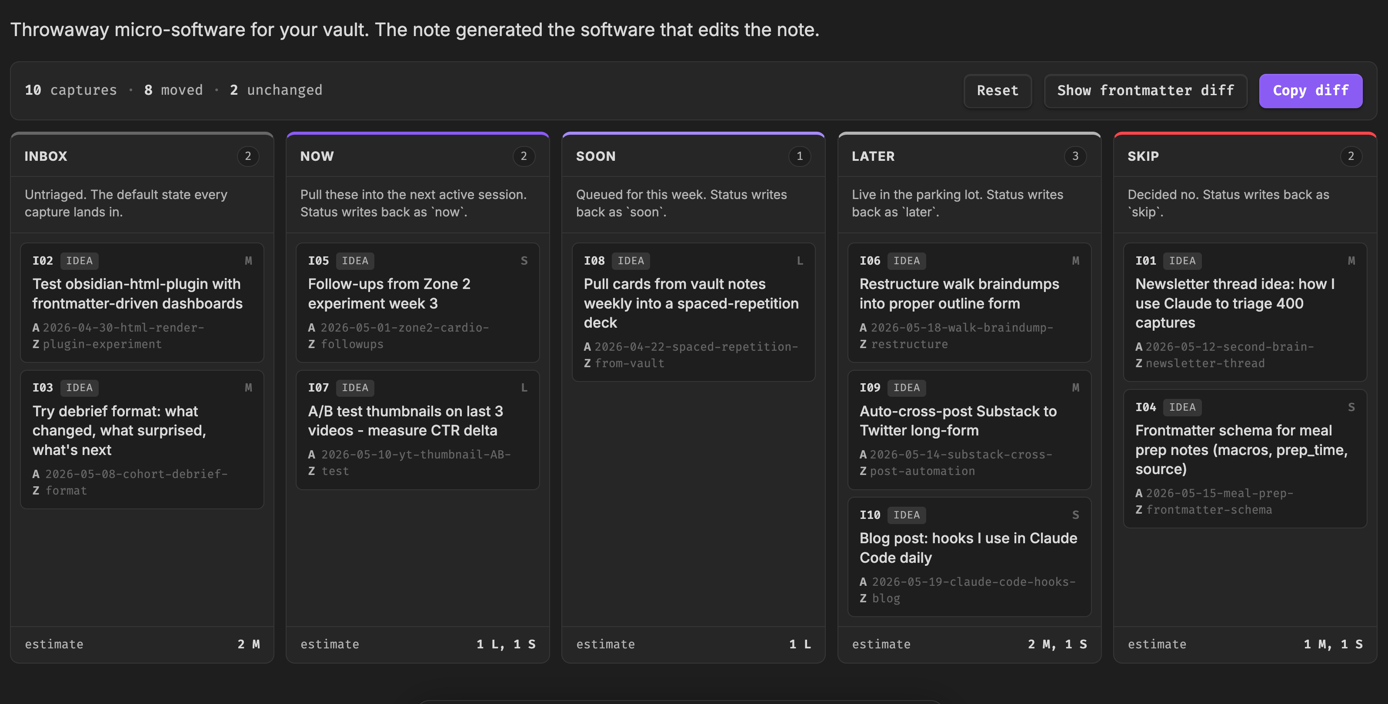Click the IDEA tag on card I01
1388x704 pixels.
point(1182,261)
